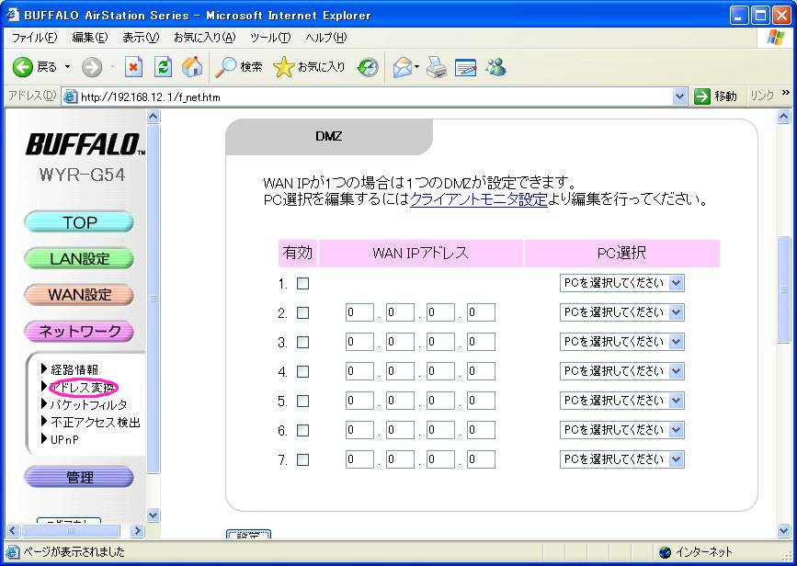The width and height of the screenshot is (797, 566).
Task: Open the PC selection dropdown in row 5
Action: click(677, 401)
